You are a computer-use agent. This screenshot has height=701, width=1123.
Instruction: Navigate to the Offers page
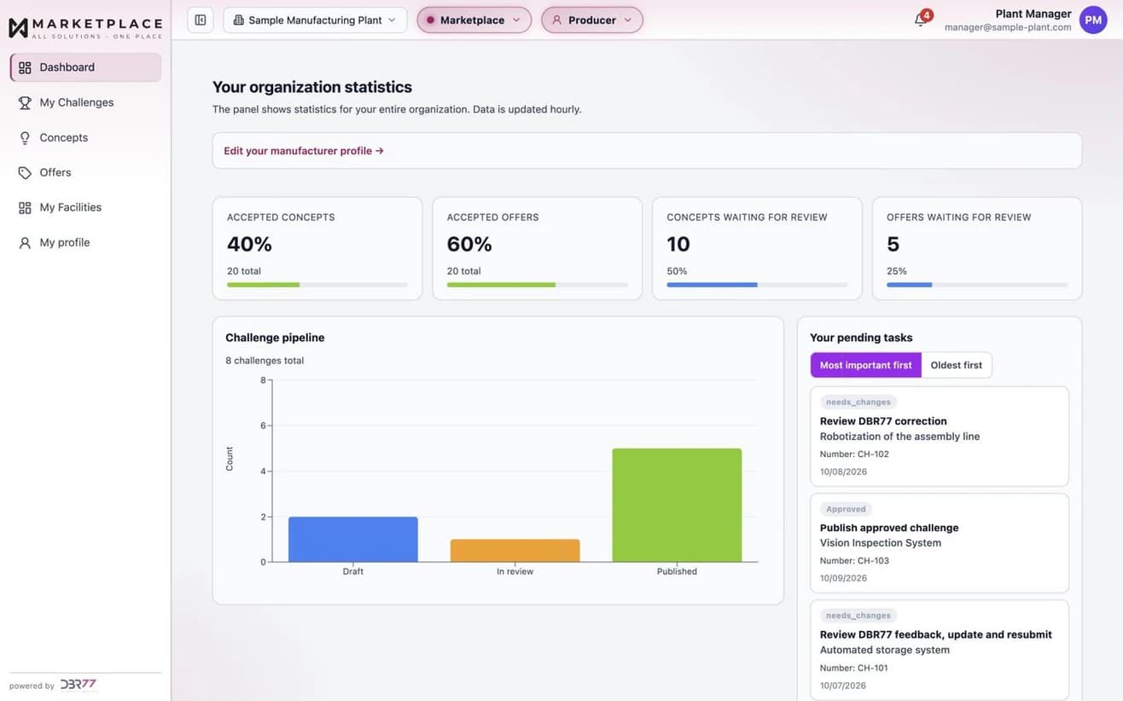(x=85, y=172)
